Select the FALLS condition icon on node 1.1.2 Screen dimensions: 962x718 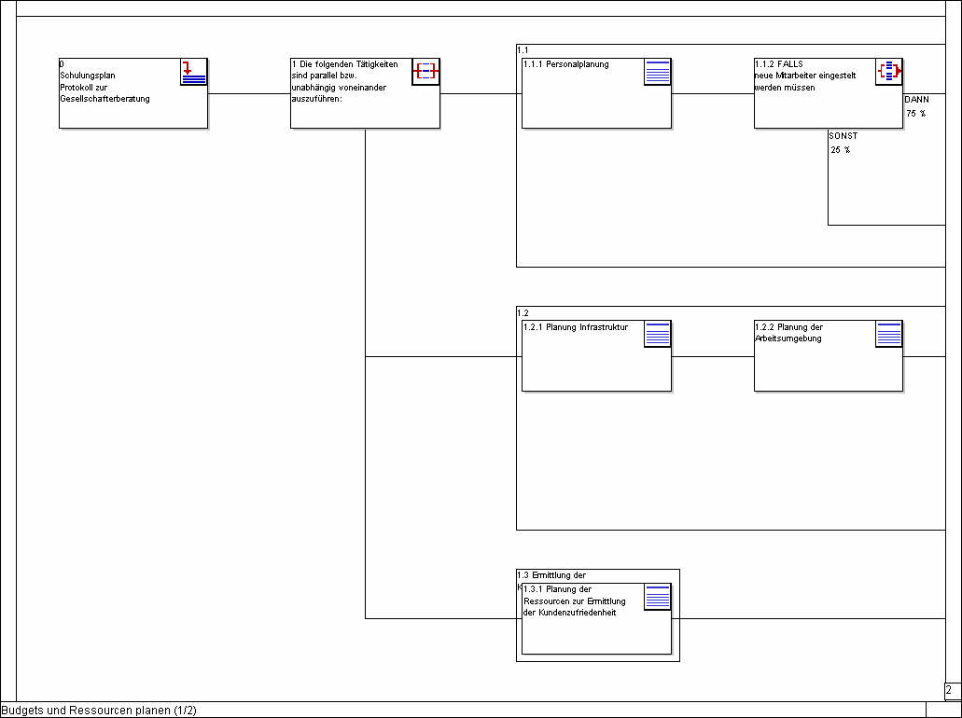pyautogui.click(x=889, y=72)
